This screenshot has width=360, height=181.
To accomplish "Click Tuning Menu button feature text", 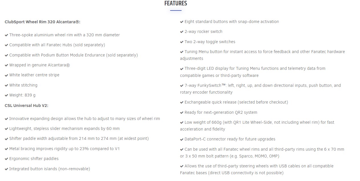I will pos(263,55).
